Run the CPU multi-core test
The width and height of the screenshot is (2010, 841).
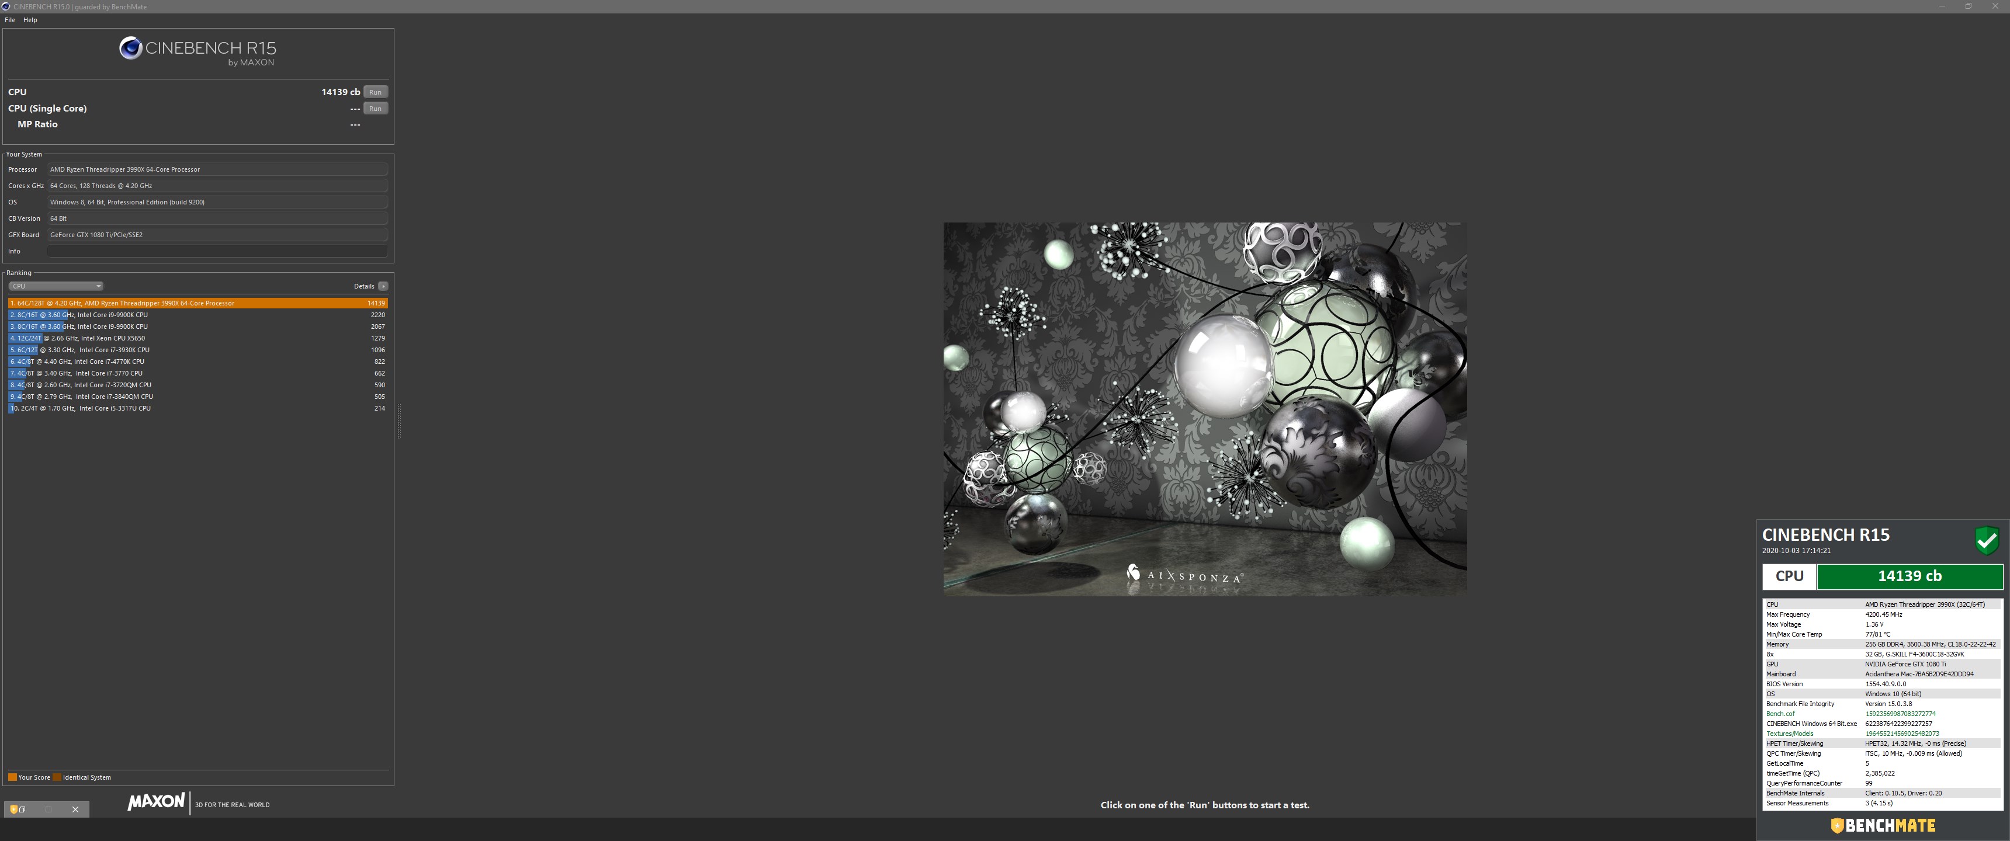click(x=375, y=92)
